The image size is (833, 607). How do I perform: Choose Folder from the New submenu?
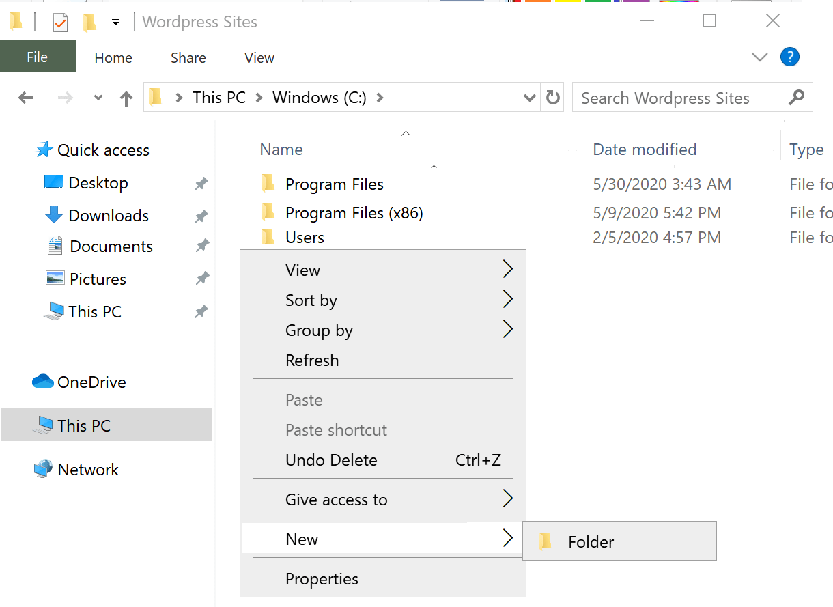591,541
